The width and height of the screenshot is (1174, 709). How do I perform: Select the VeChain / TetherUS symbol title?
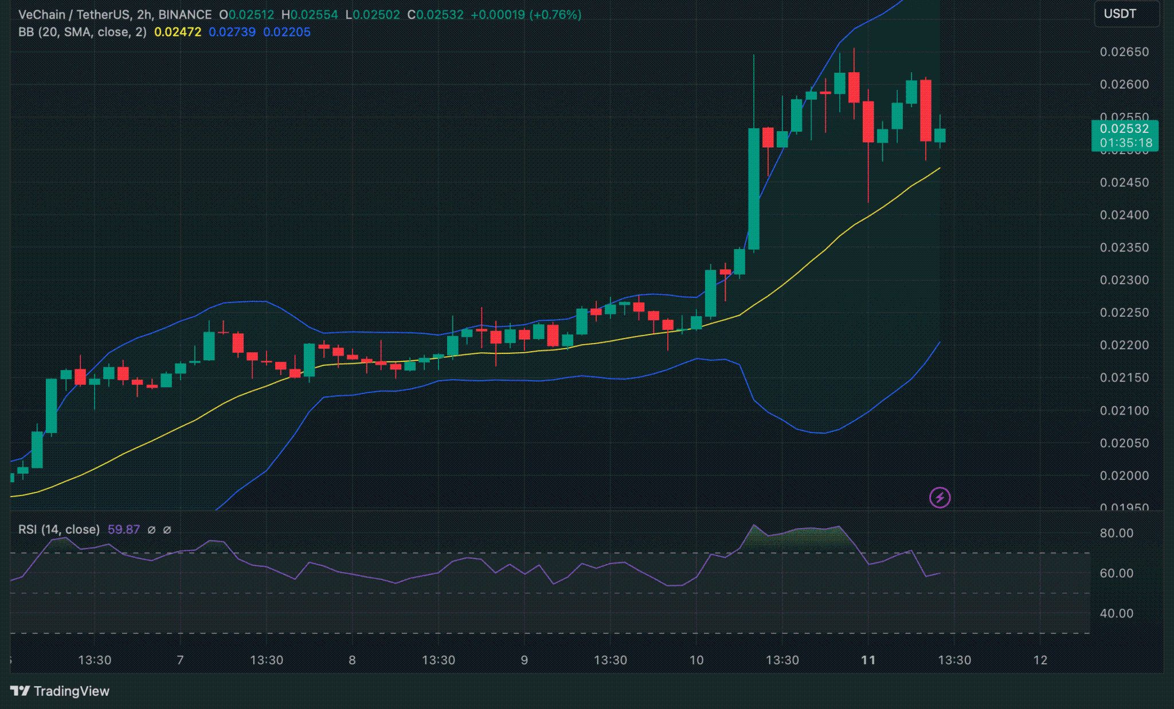(115, 15)
